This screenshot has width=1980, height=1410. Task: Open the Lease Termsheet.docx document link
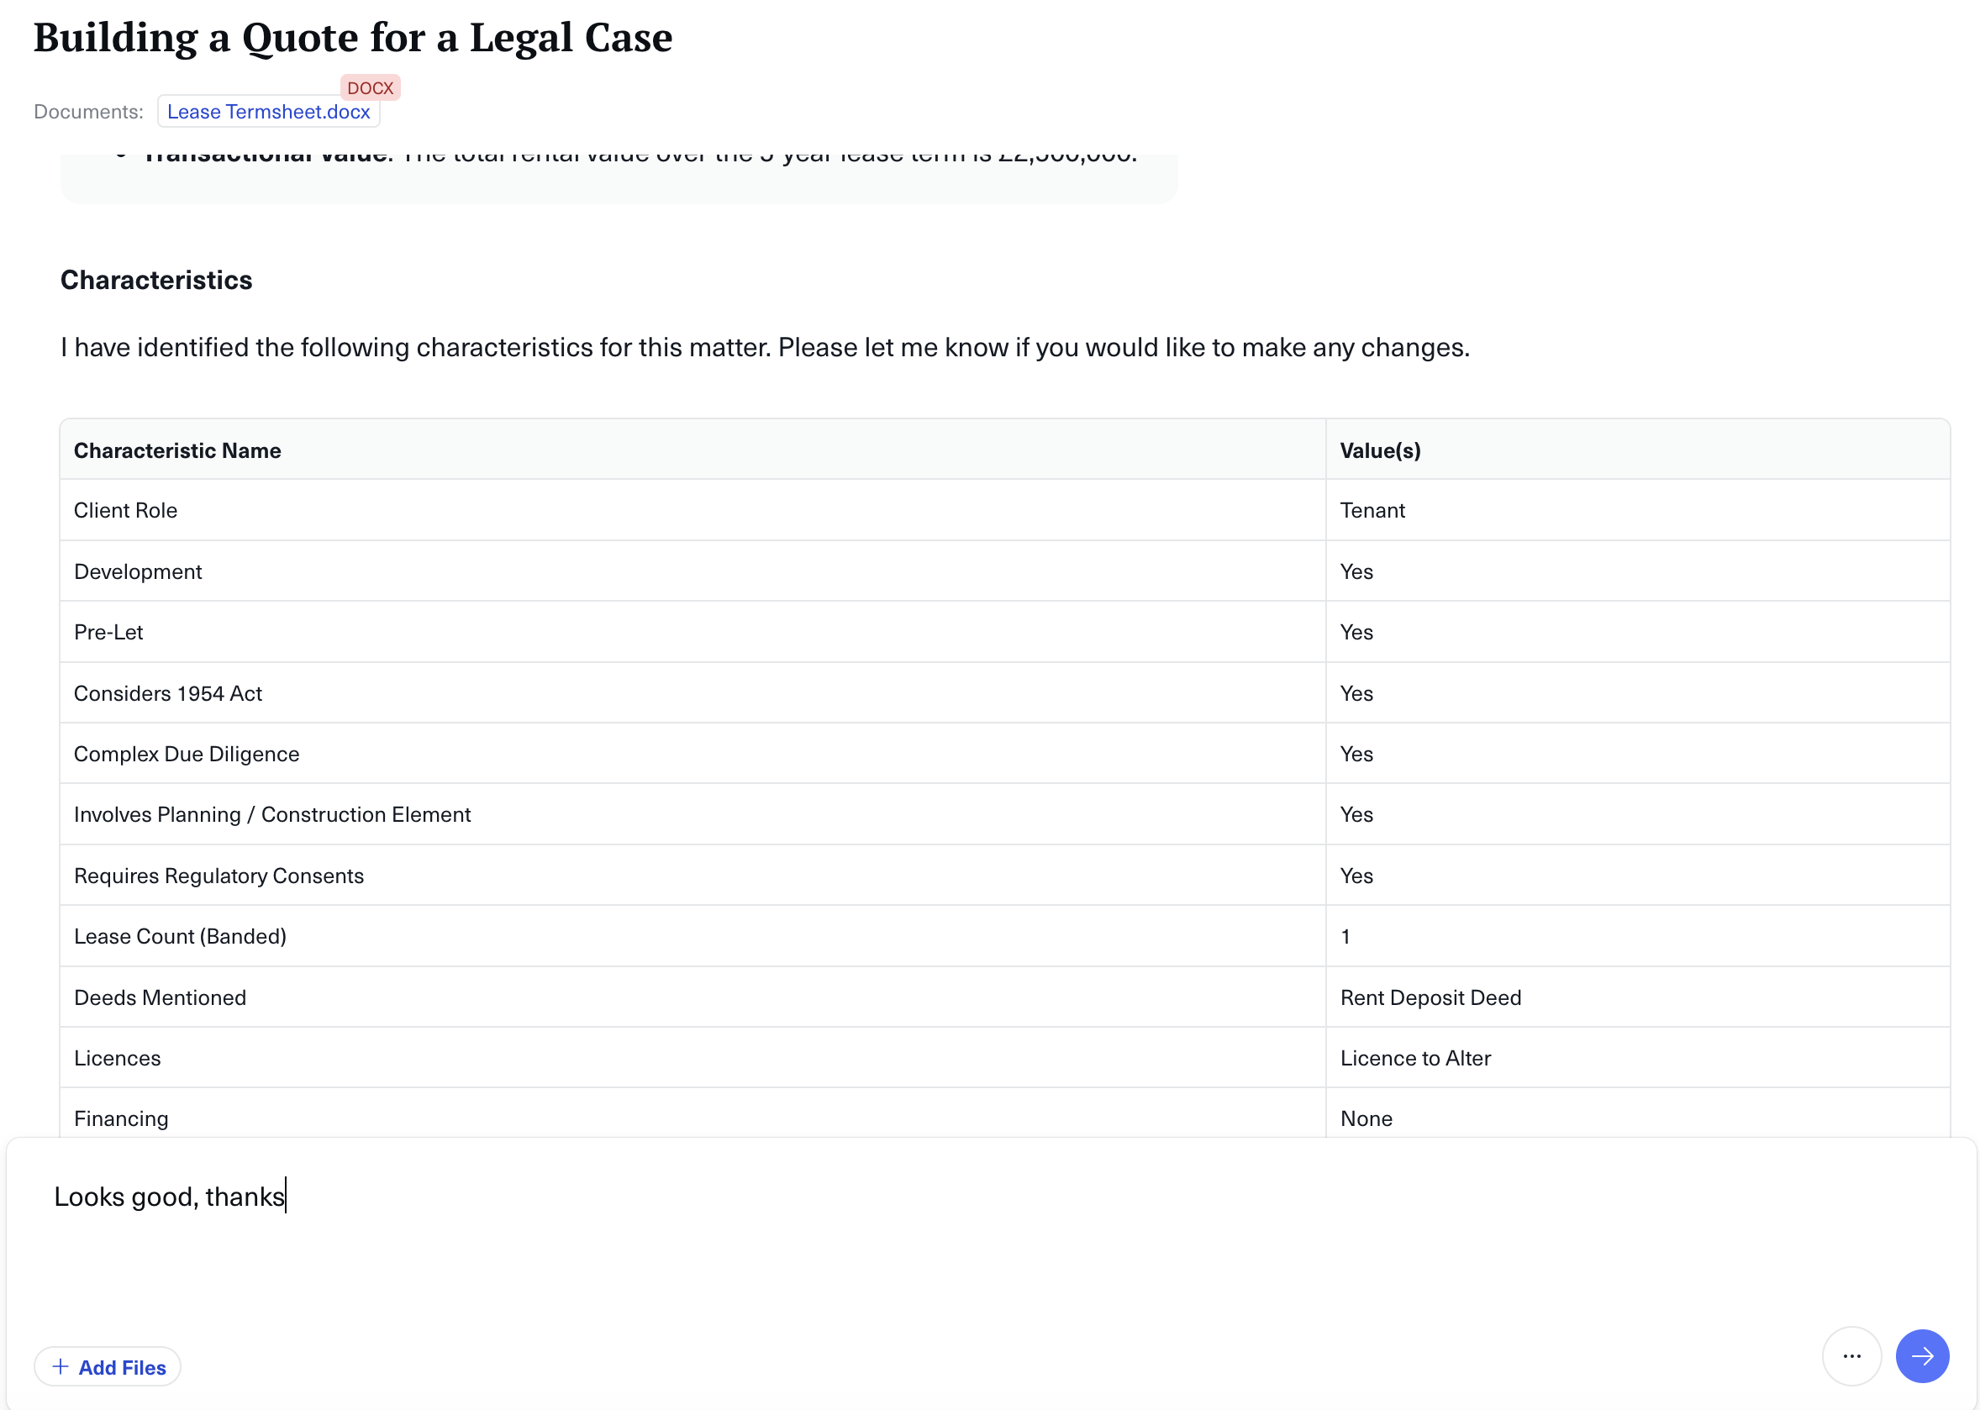(268, 112)
